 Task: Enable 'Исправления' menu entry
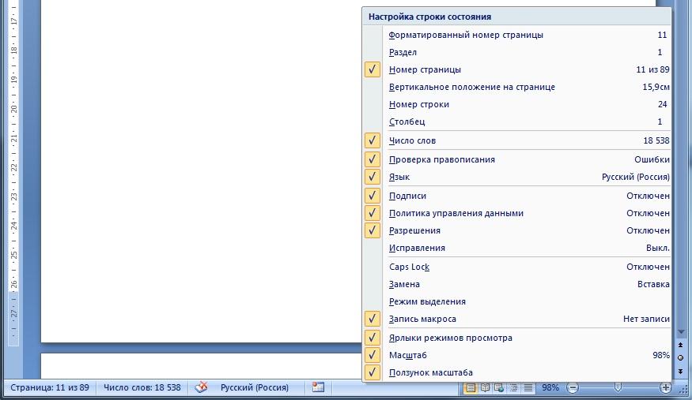pyautogui.click(x=516, y=248)
